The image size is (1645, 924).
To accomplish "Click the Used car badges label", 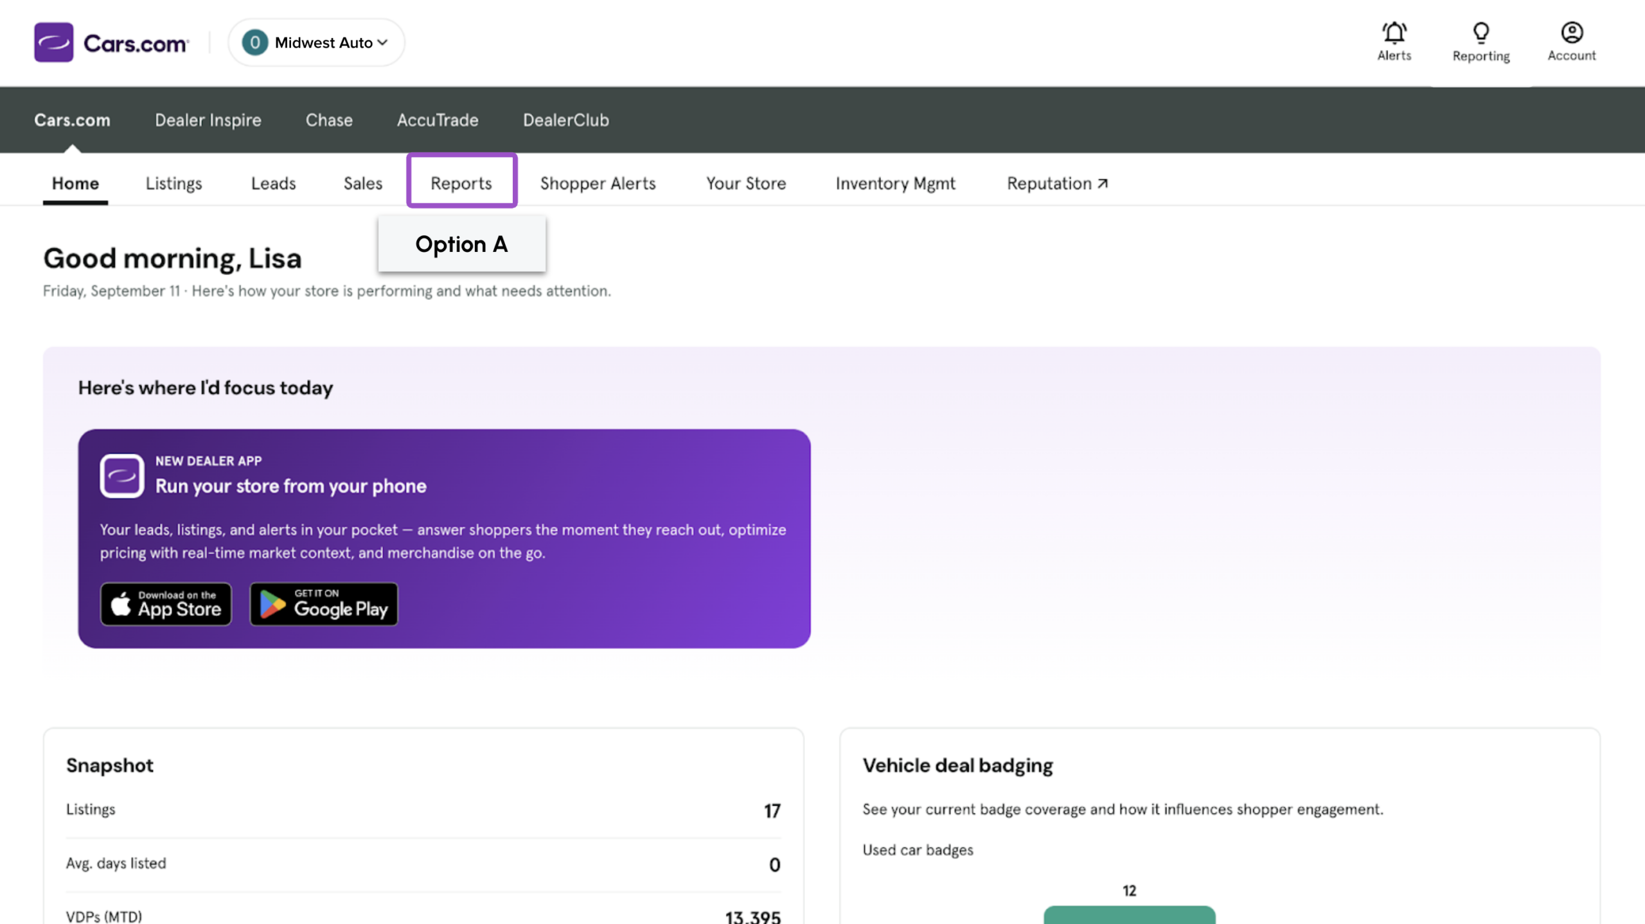I will click(918, 850).
